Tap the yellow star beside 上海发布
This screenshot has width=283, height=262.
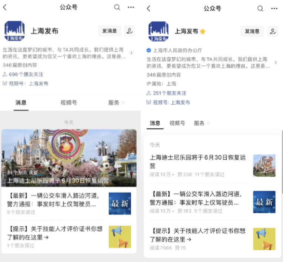[203, 31]
